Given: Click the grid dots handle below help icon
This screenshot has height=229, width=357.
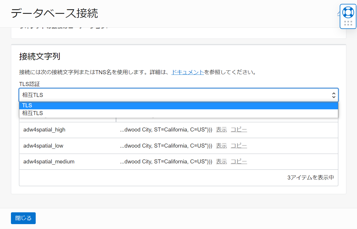Looking at the screenshot, I should pyautogui.click(x=348, y=23).
